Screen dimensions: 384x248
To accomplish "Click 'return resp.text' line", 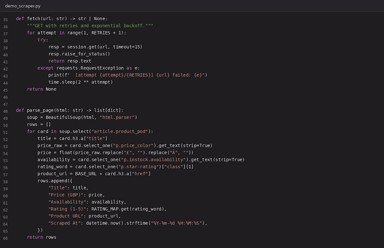I will (x=70, y=61).
